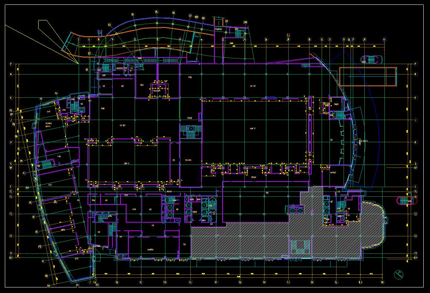Pick bottom axis bubble 1F
The height and width of the screenshot is (293, 430).
[x=216, y=282]
